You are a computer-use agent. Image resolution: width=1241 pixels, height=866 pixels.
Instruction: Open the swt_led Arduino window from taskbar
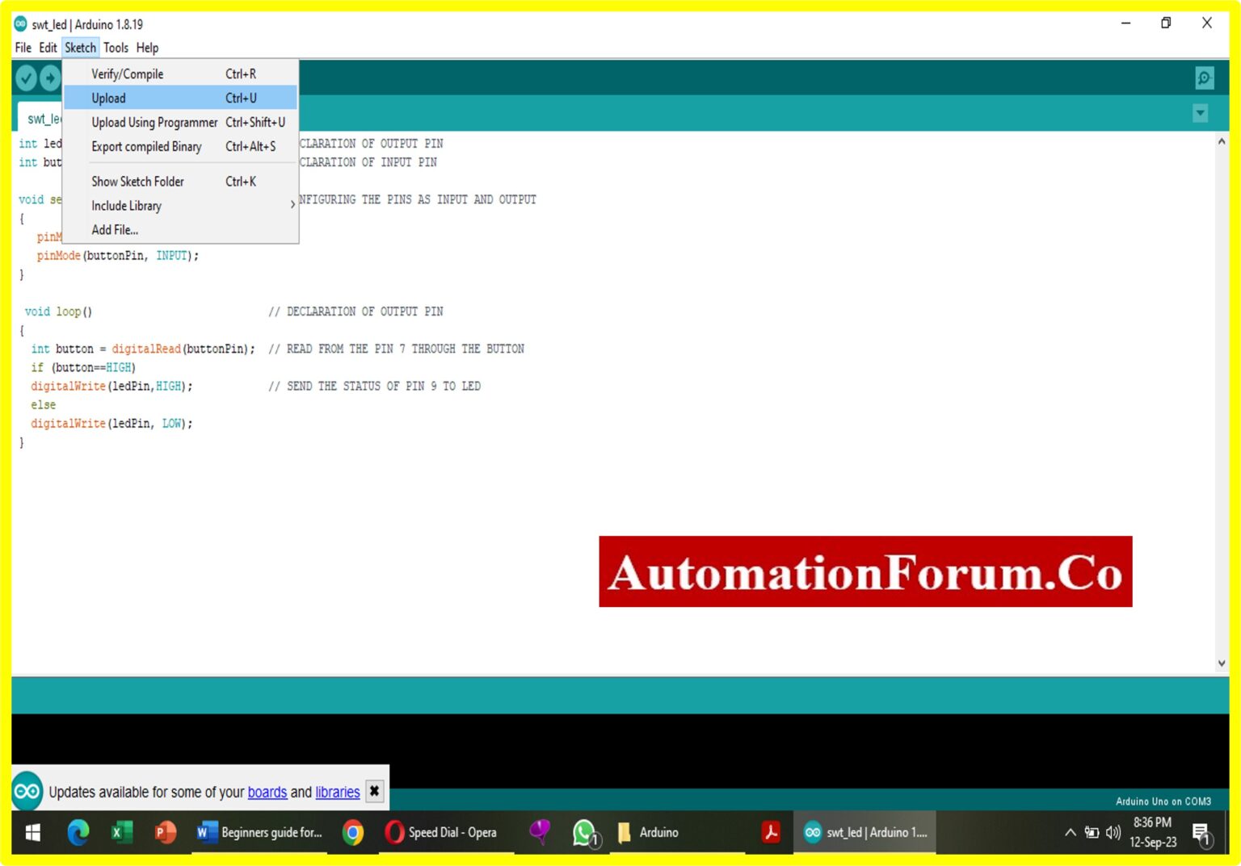click(x=864, y=832)
